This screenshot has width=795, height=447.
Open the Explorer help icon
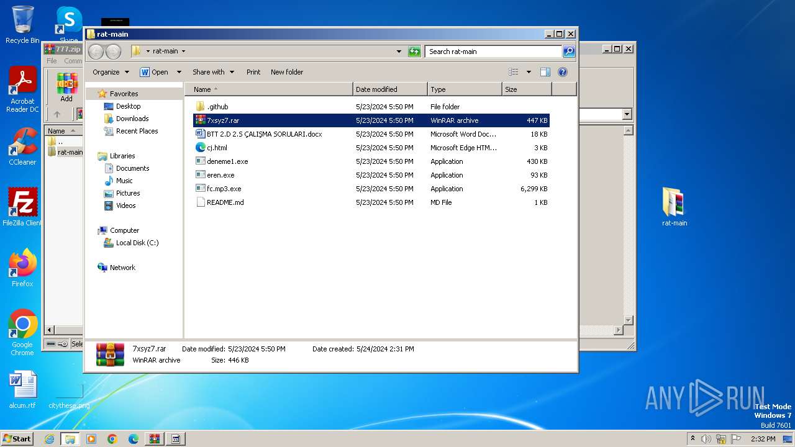[x=563, y=72]
